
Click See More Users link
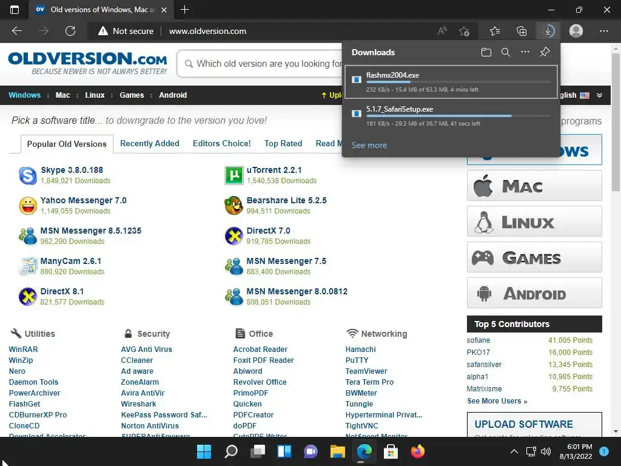pyautogui.click(x=497, y=401)
